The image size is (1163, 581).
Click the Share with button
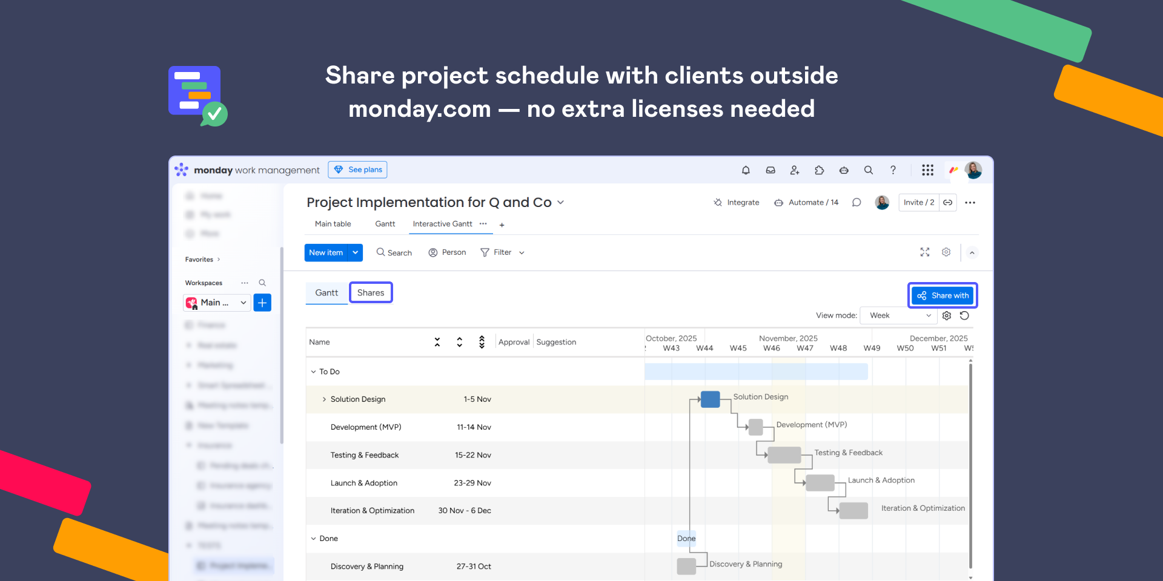(943, 295)
